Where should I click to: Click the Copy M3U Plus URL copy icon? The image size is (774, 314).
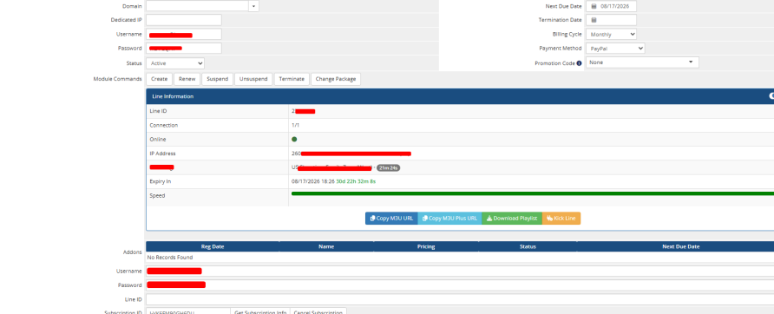tap(425, 219)
